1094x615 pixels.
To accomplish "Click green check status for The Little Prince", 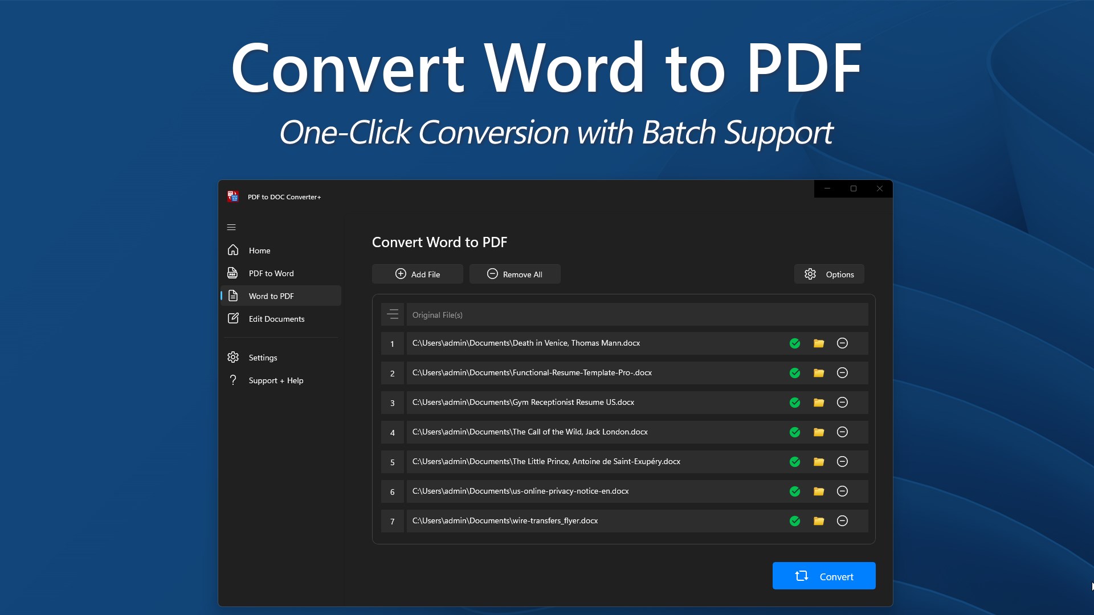I will click(x=795, y=462).
